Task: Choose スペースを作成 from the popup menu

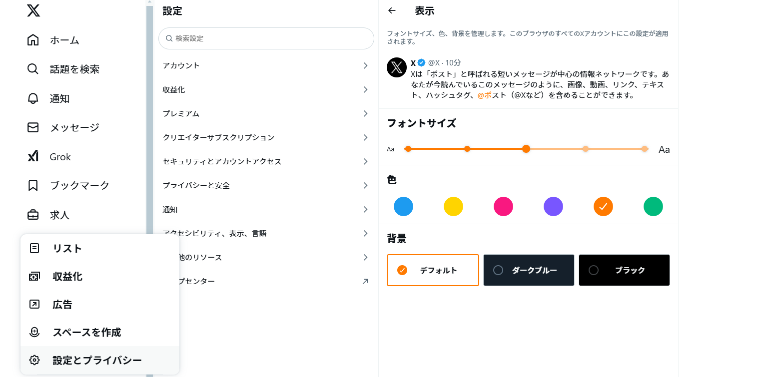Action: (x=87, y=332)
